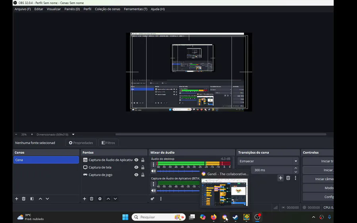Add a new scene with plus icon

point(17,199)
